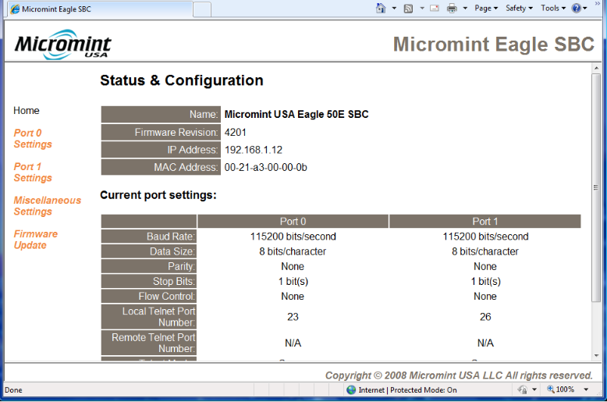
Task: Navigate to the Firmware Update page
Action: [x=35, y=240]
